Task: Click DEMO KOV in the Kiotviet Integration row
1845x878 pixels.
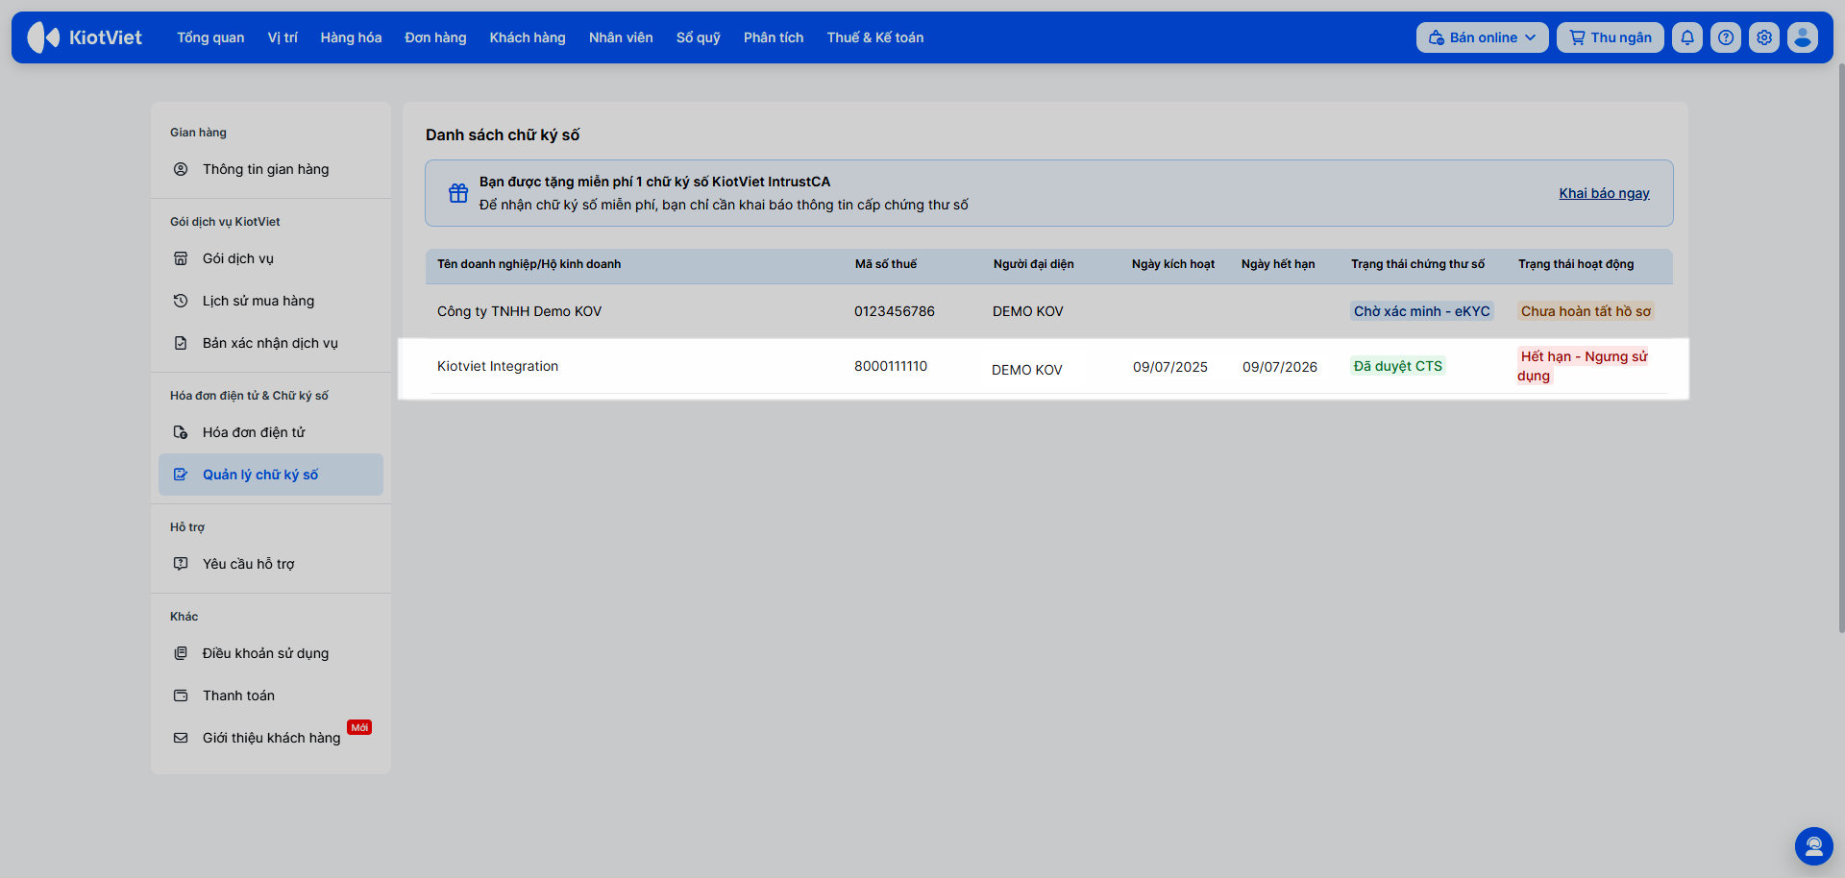Action: click(x=1027, y=370)
